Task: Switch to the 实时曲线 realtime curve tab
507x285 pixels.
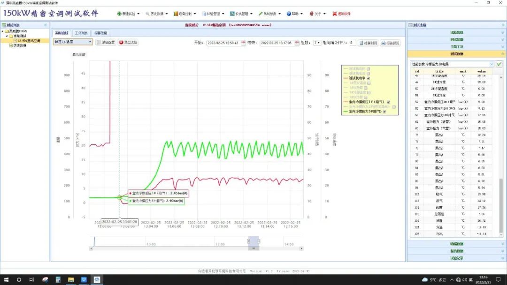Action: 61,33
